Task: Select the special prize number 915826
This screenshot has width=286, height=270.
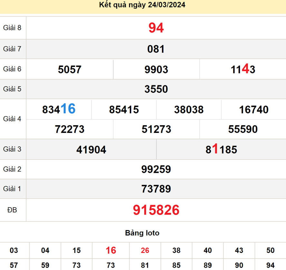Action: click(156, 210)
